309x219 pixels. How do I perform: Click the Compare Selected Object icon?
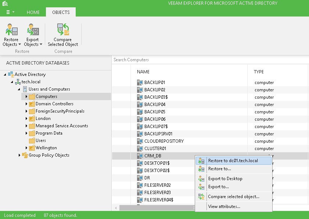[63, 29]
